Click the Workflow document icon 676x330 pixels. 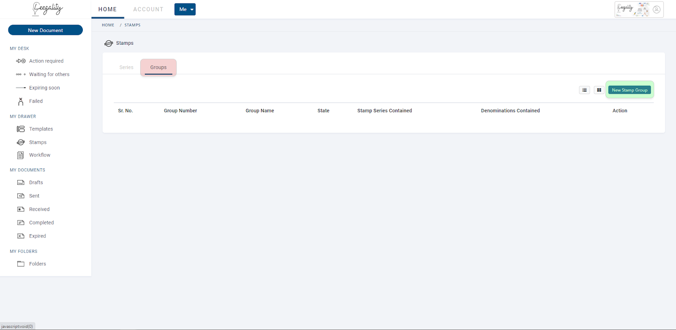[20, 155]
